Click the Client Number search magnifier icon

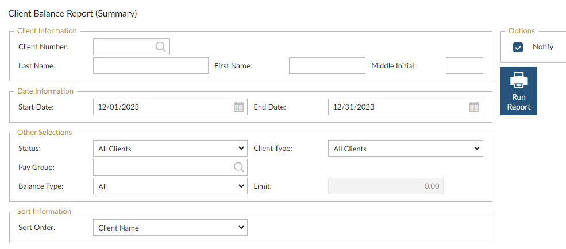click(161, 47)
